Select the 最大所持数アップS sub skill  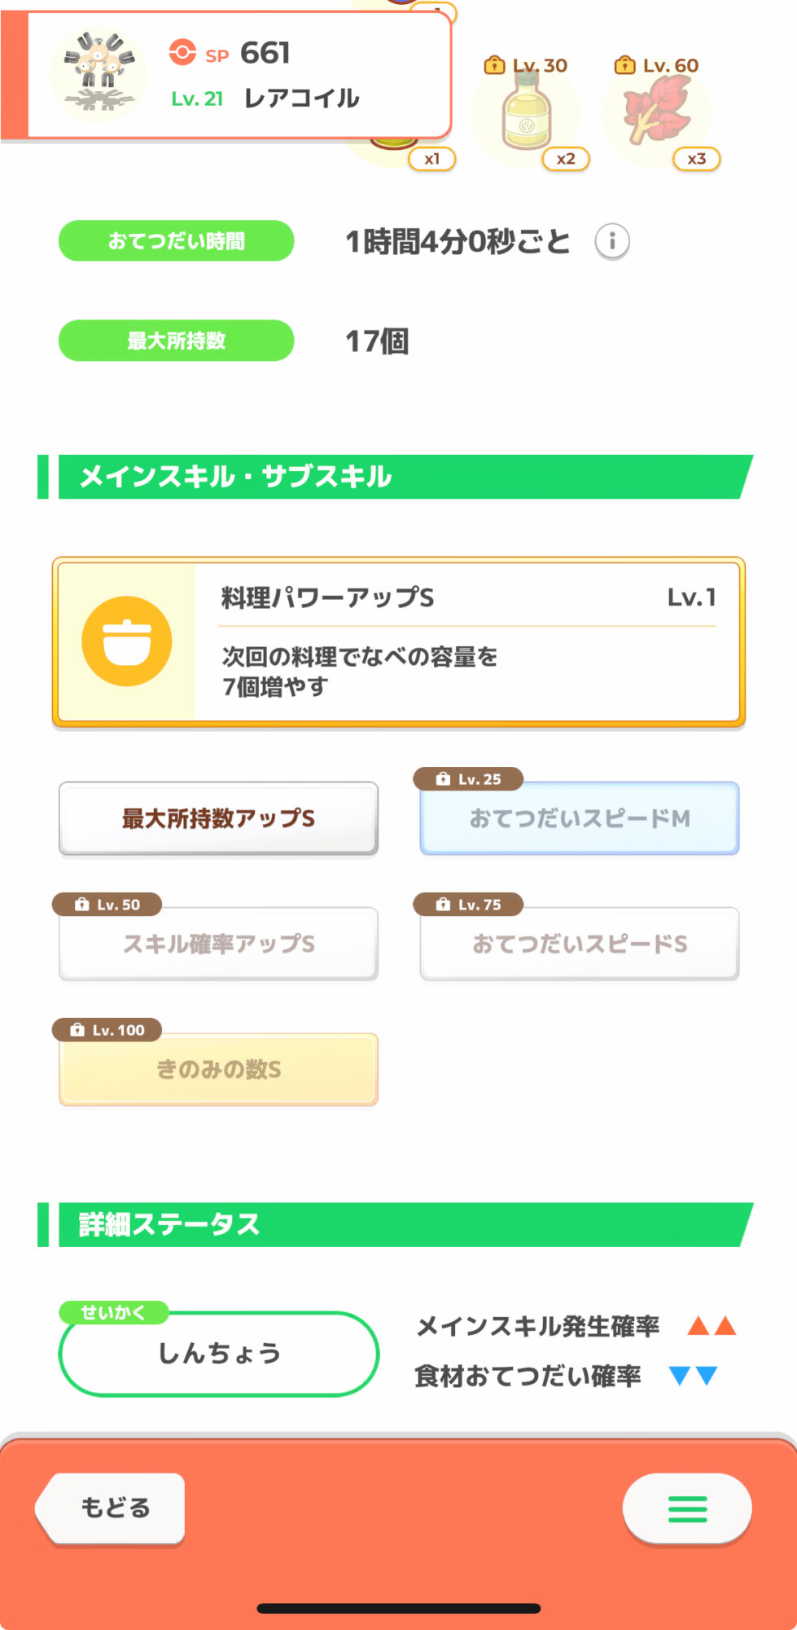(x=218, y=818)
